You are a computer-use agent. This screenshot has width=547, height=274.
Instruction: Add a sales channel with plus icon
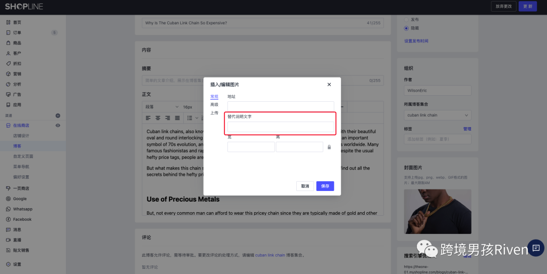click(58, 115)
